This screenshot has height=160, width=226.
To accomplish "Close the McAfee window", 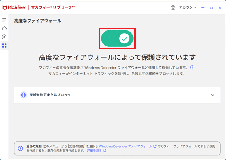I will click(x=220, y=8).
